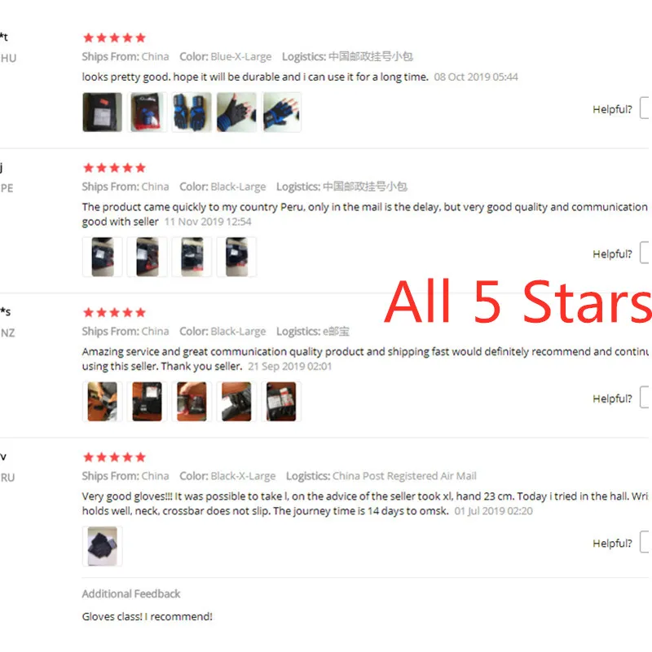The height and width of the screenshot is (652, 652).
Task: Open first photo in NZ review
Action: click(x=103, y=402)
